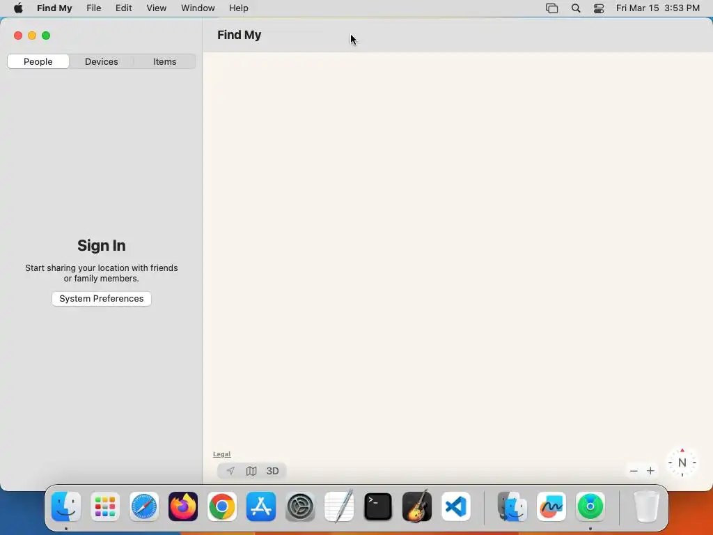Open Spotlight search in menu bar
This screenshot has height=535, width=713.
coord(576,8)
